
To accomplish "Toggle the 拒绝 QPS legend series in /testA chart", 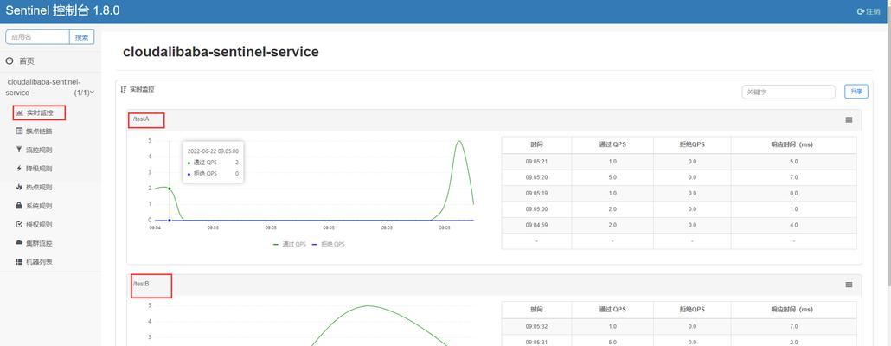I will [329, 244].
